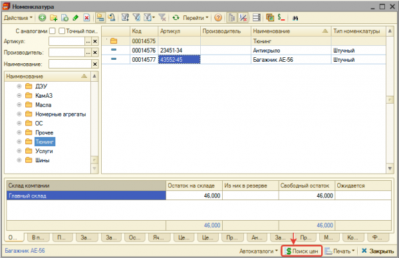The width and height of the screenshot is (399, 258).
Task: Click the move to group icon
Action: tap(112, 17)
